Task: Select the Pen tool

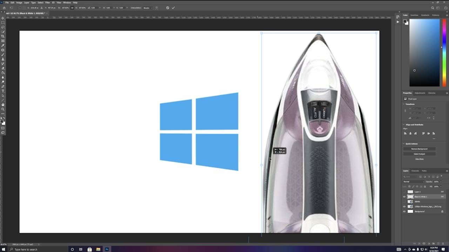Action: (3, 86)
